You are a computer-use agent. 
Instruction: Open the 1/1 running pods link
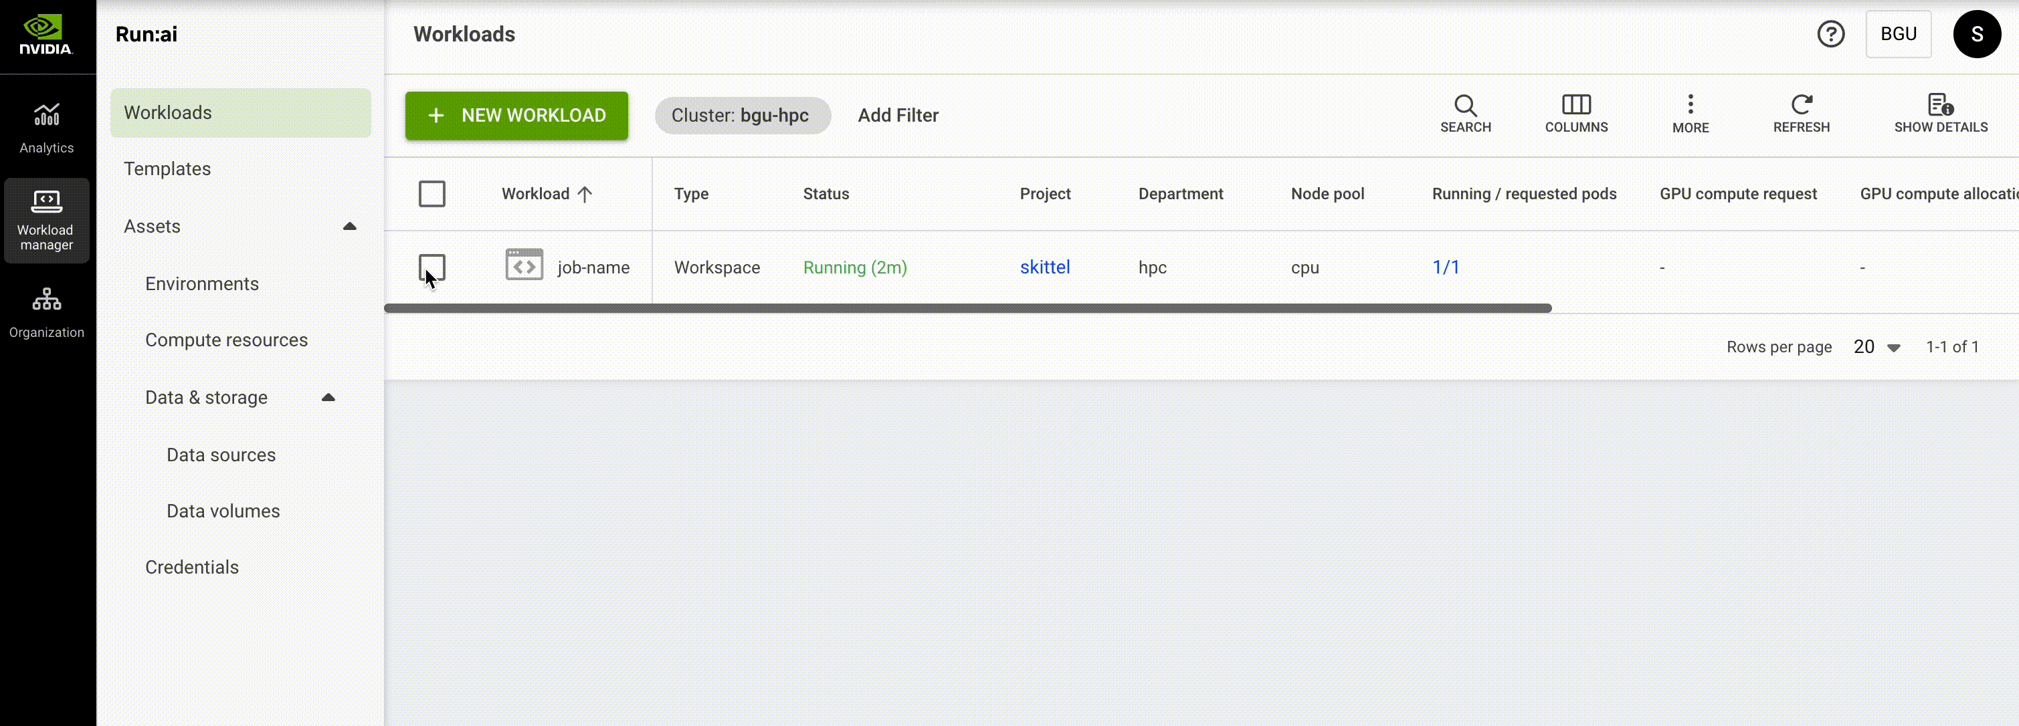pyautogui.click(x=1445, y=267)
